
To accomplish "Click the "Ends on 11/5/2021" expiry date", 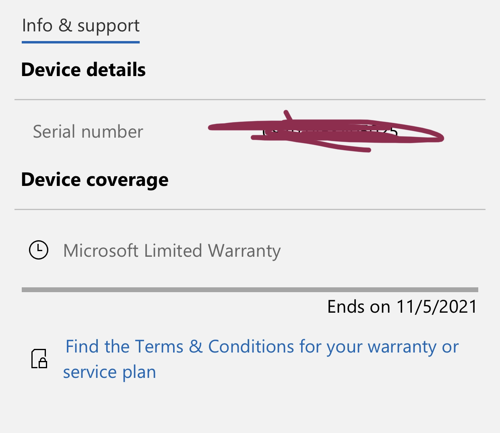I will tap(402, 307).
